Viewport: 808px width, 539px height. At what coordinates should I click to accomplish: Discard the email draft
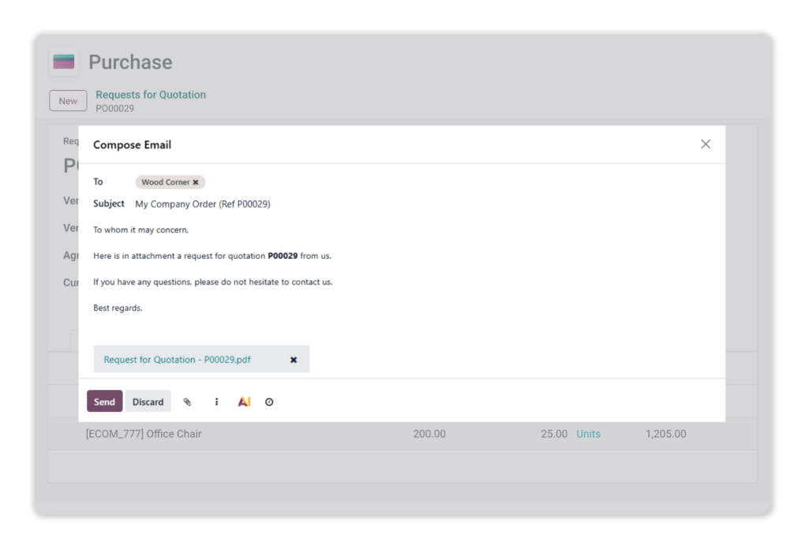148,402
